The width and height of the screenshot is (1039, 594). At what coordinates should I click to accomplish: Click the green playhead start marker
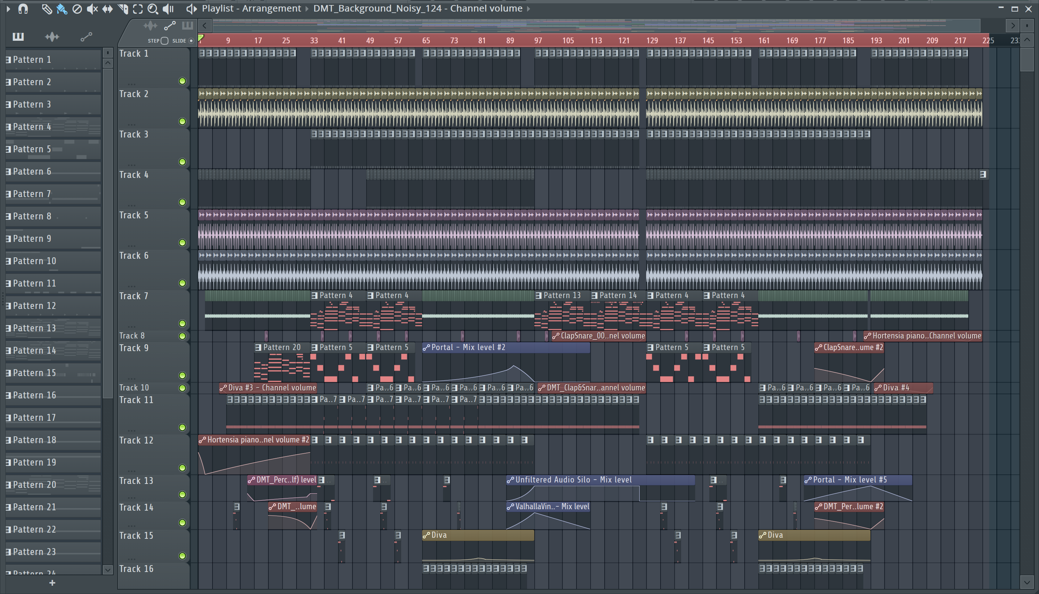(x=201, y=39)
